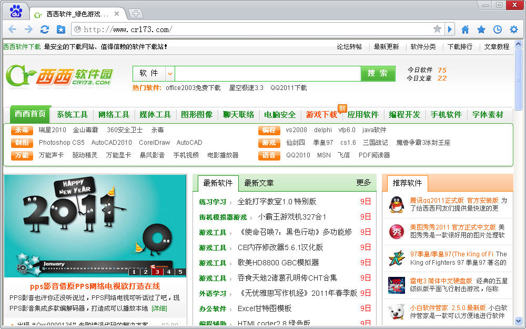Click the orange 游戏 category badge
Viewport: 526px width, 329px height.
269,143
